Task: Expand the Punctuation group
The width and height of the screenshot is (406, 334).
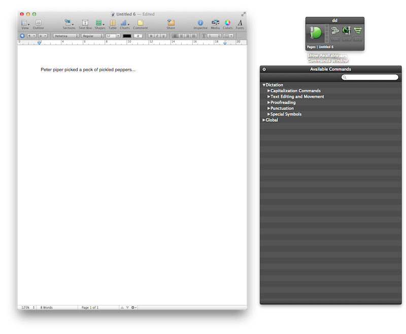Action: pyautogui.click(x=269, y=108)
